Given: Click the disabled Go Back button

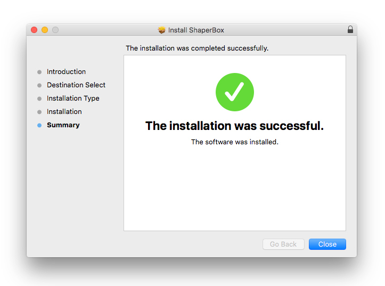Looking at the screenshot, I should pos(283,244).
